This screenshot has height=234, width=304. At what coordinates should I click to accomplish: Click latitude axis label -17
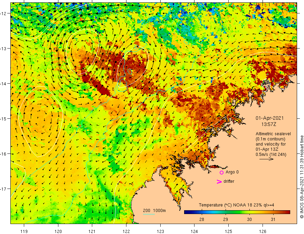click(x=3, y=189)
